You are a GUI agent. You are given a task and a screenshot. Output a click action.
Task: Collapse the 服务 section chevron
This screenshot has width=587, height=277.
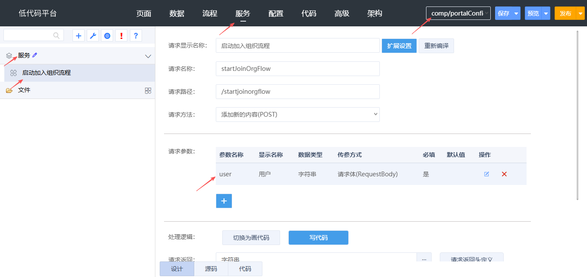tap(148, 56)
